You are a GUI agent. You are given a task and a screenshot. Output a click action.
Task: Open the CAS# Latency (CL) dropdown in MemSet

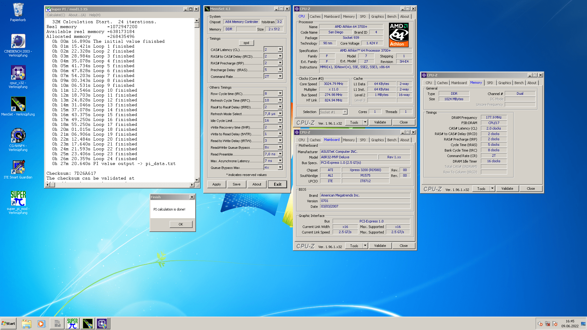point(280,50)
